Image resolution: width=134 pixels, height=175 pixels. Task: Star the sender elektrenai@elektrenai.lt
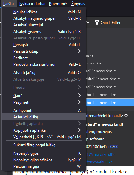click(126, 116)
